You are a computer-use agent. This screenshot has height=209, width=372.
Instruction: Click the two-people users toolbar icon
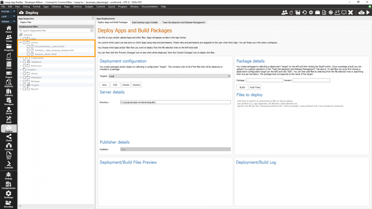pyautogui.click(x=285, y=13)
